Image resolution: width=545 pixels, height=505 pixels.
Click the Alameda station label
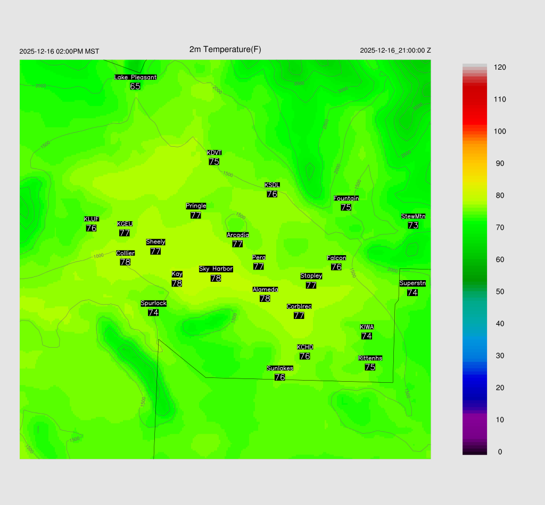(x=265, y=290)
